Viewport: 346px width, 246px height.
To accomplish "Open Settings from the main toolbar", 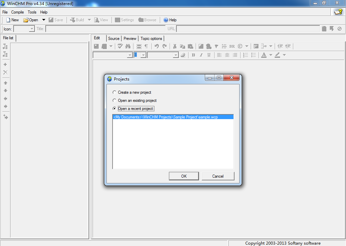I will 124,20.
